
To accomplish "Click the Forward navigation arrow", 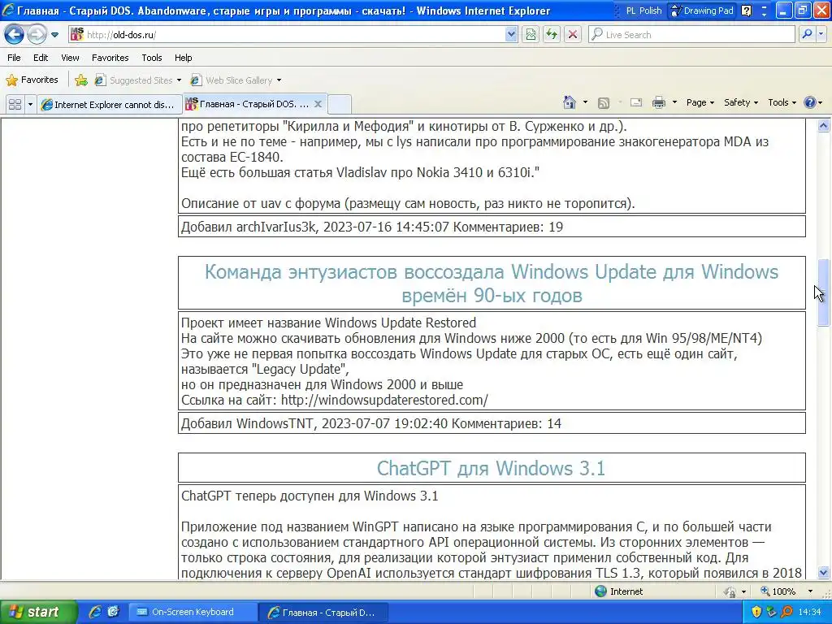I will [37, 35].
